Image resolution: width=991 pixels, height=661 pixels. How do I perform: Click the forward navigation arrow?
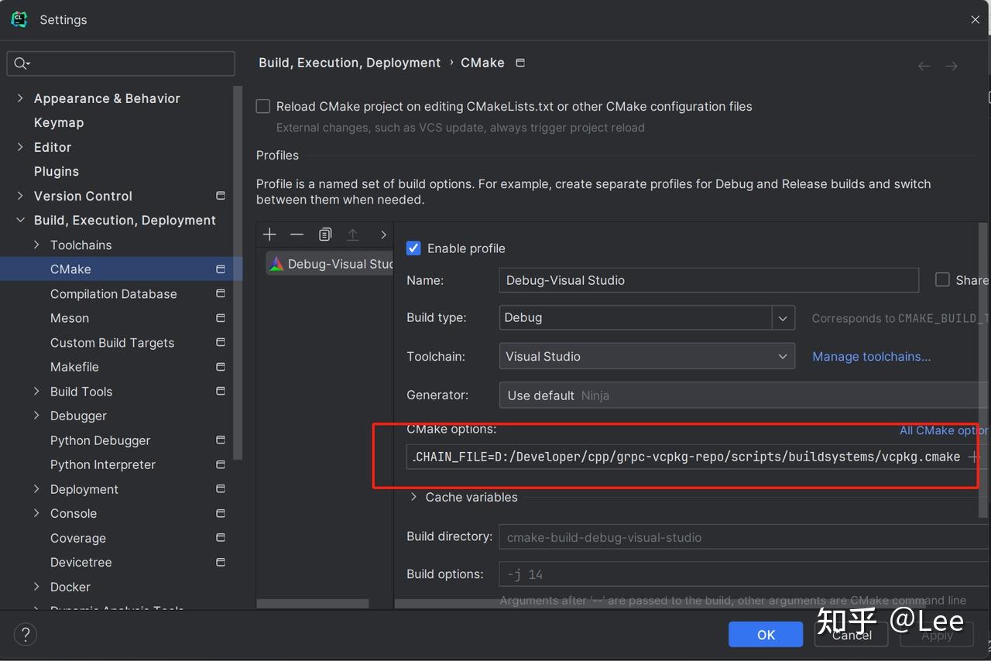[952, 67]
